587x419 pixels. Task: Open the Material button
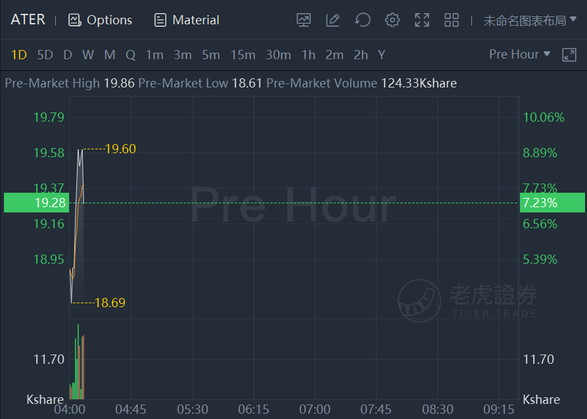[187, 20]
